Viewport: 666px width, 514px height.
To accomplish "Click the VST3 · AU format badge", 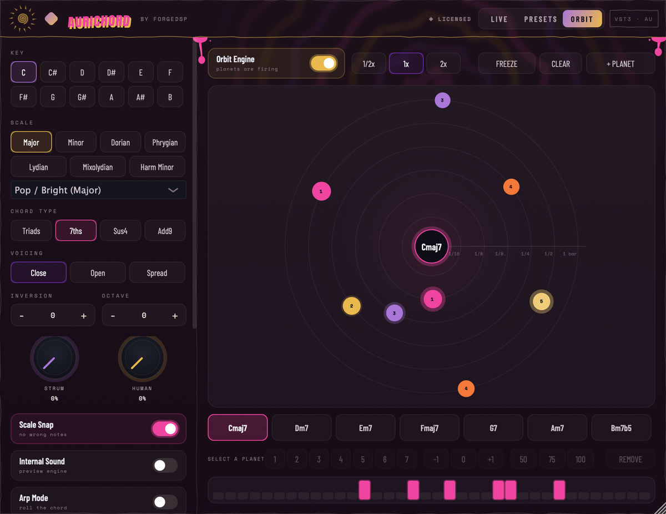I will 633,19.
